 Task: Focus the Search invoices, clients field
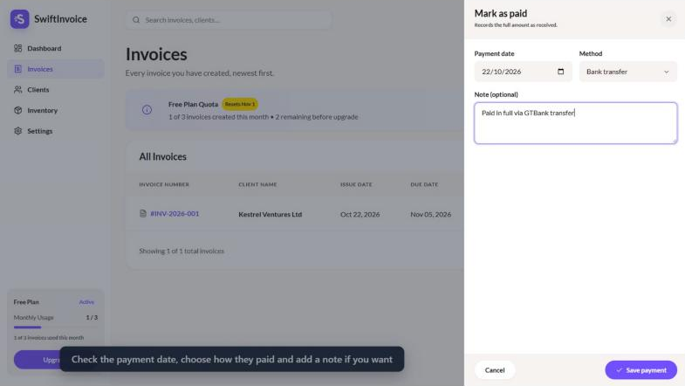click(x=229, y=20)
